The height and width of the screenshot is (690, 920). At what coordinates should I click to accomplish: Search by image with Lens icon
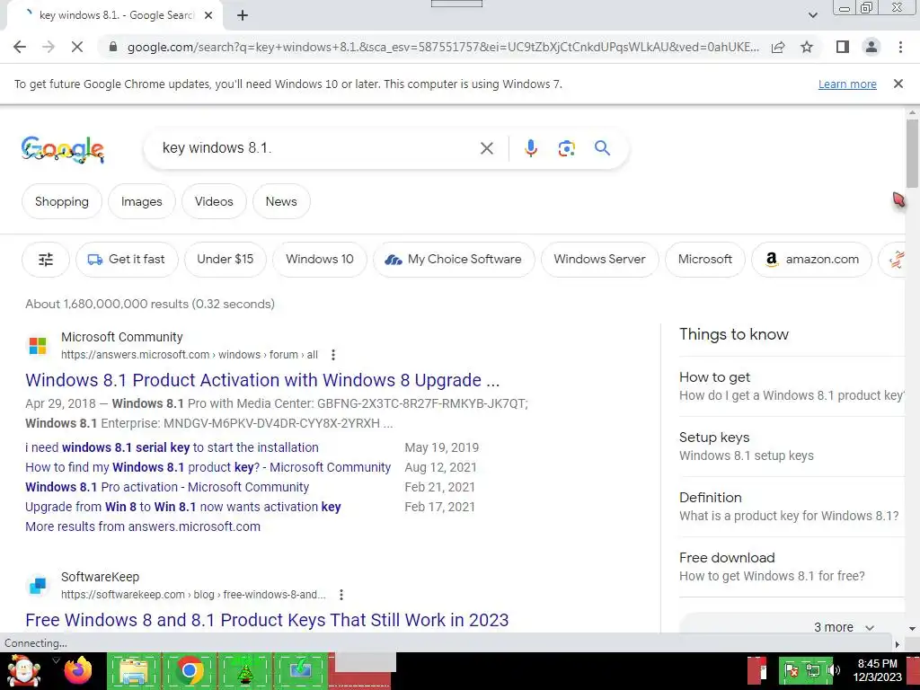566,148
